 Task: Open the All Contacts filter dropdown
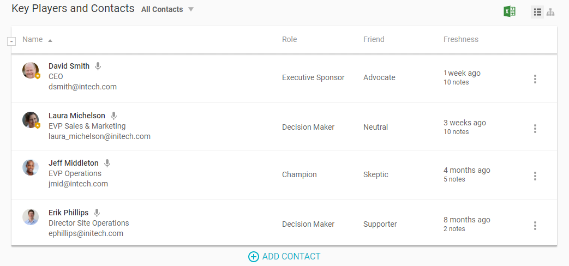pyautogui.click(x=167, y=9)
